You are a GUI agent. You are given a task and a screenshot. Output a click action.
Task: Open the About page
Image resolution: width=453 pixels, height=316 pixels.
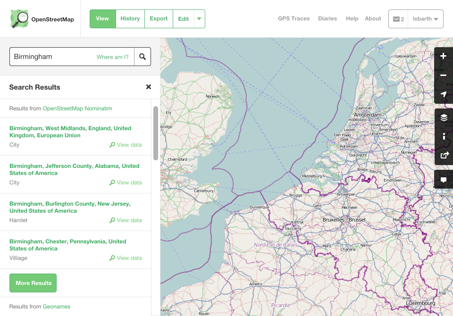(x=373, y=18)
